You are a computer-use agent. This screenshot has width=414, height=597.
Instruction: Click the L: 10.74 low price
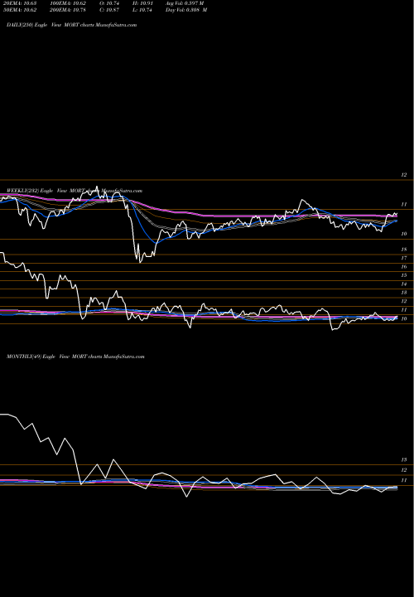pyautogui.click(x=142, y=10)
